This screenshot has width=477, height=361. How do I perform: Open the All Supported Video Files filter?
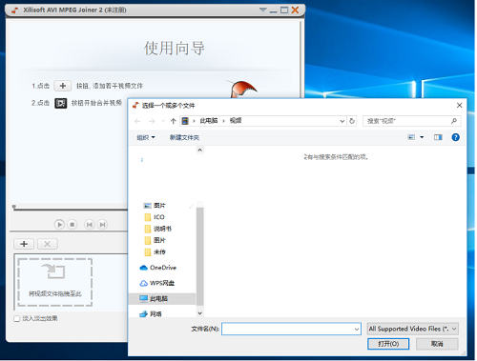pyautogui.click(x=412, y=329)
